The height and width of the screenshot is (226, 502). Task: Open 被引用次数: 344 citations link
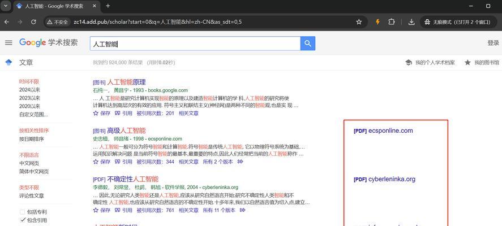pos(155,162)
